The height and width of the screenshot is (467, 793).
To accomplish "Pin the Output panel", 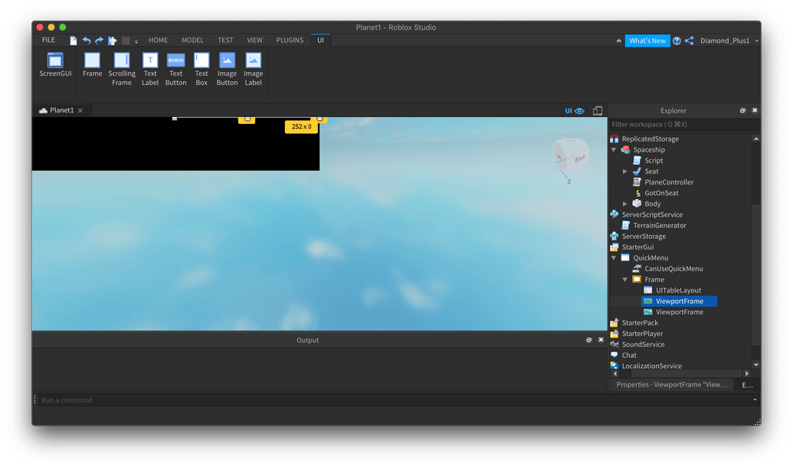I will (588, 340).
